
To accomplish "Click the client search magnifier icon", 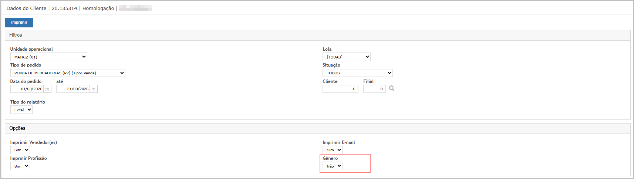I will [392, 88].
